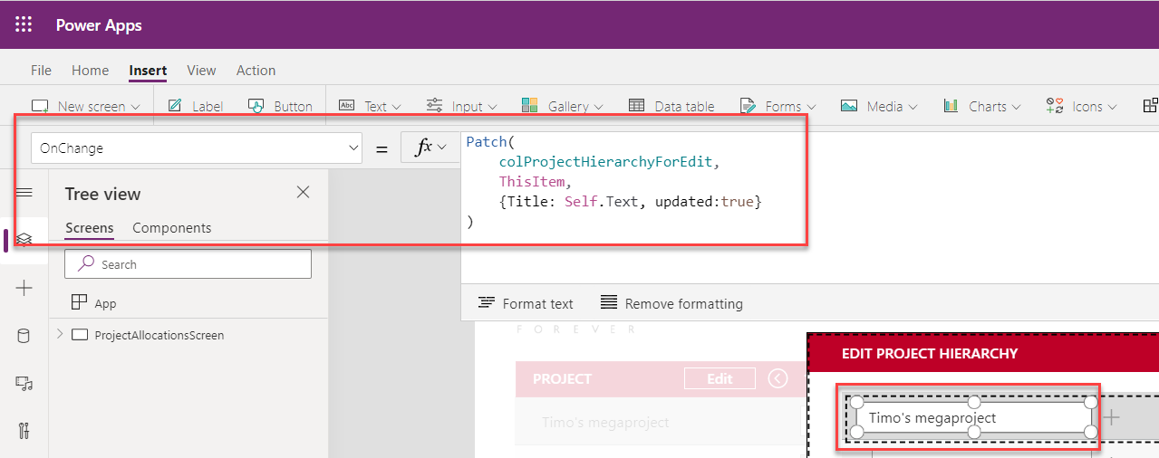Click the Format text button
The image size is (1159, 458).
526,303
